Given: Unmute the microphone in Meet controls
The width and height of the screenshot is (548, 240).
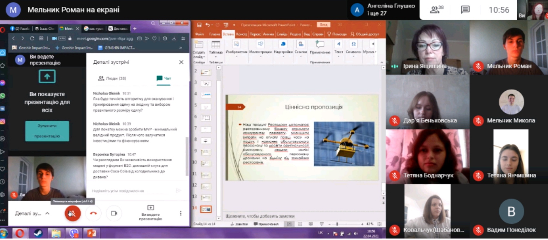Looking at the screenshot, I should [73, 213].
